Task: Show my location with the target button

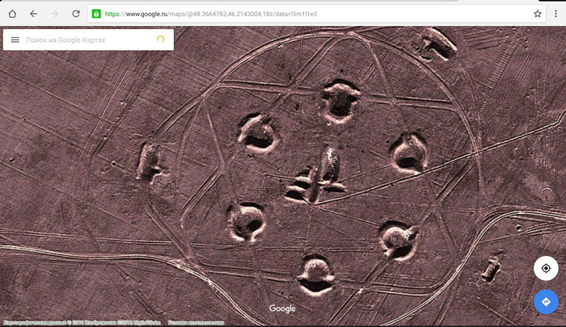Action: pos(546,268)
